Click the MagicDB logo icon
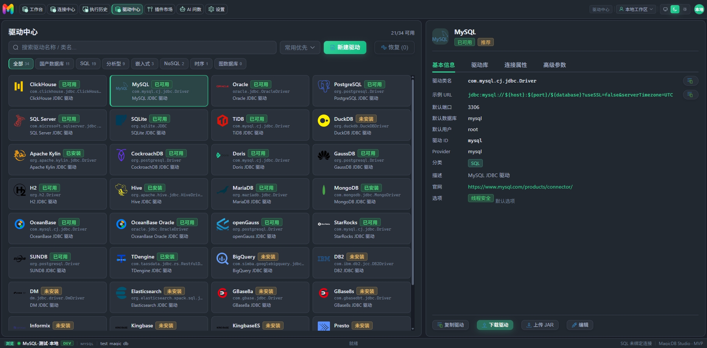Screen dimensions: 707x348 click(8, 9)
